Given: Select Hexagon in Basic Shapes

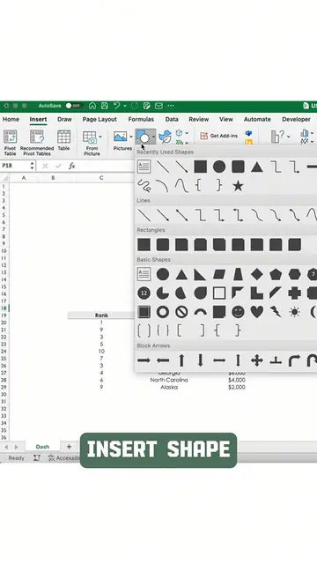Looking at the screenshot, I should [295, 274].
